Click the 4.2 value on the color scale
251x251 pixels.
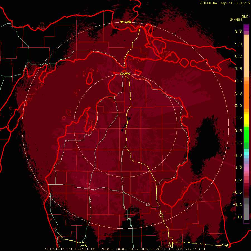(238, 118)
